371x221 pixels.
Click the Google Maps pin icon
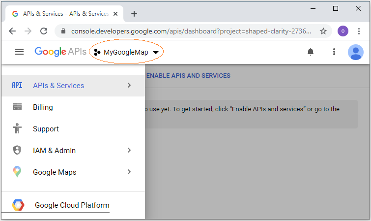coord(17,172)
